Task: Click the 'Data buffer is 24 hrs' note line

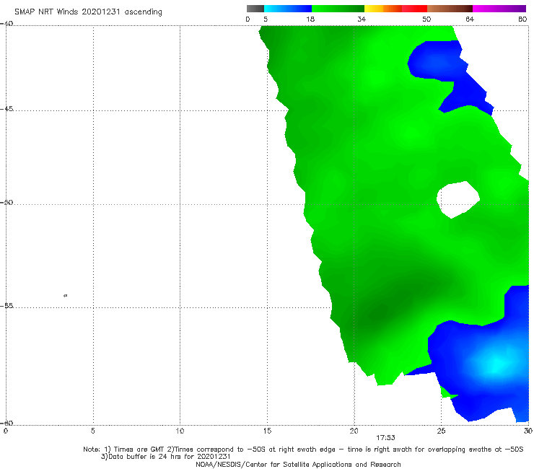Action: pyautogui.click(x=165, y=457)
